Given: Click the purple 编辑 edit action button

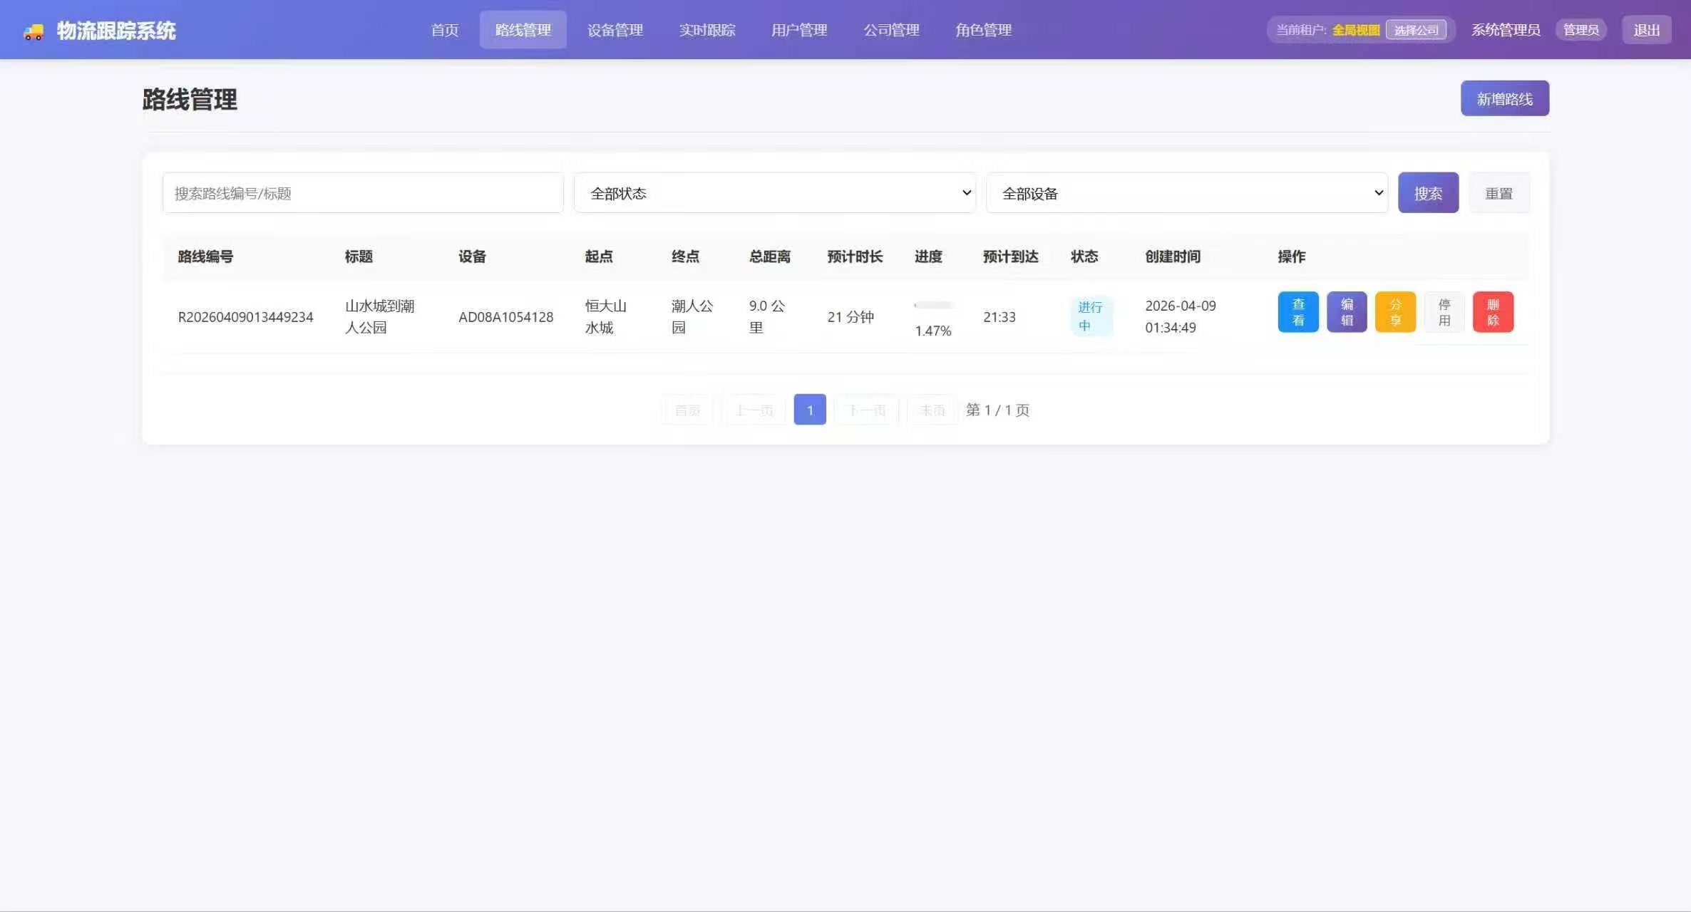Looking at the screenshot, I should point(1346,311).
